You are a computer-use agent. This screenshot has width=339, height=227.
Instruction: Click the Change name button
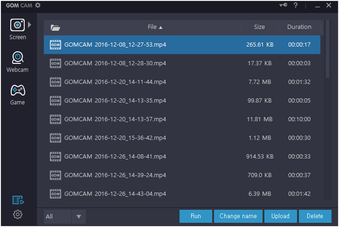pyautogui.click(x=238, y=216)
